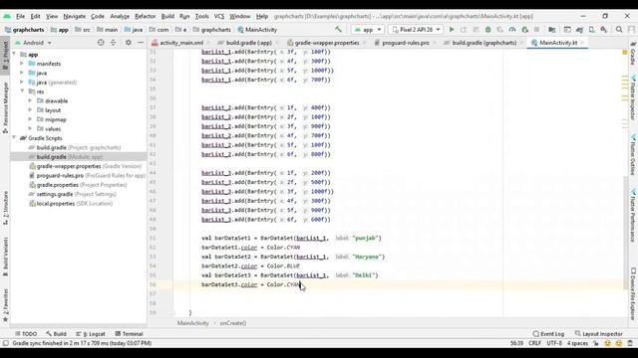Image resolution: width=638 pixels, height=358 pixels.
Task: Click Attach Debugger to Android Process icon
Action: pyautogui.click(x=524, y=30)
